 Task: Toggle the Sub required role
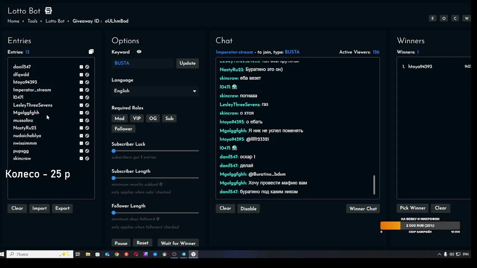[169, 118]
